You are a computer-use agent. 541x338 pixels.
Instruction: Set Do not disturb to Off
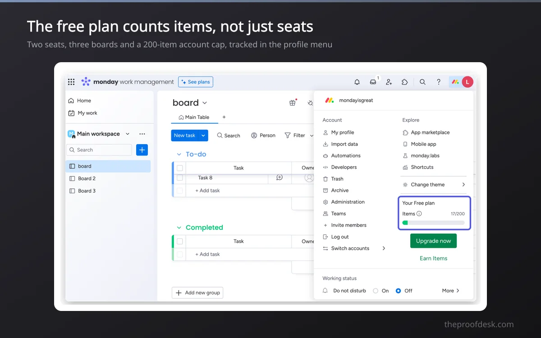pos(398,291)
